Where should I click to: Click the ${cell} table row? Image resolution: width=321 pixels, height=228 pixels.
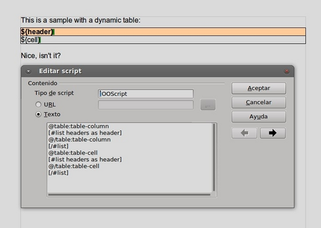point(163,40)
